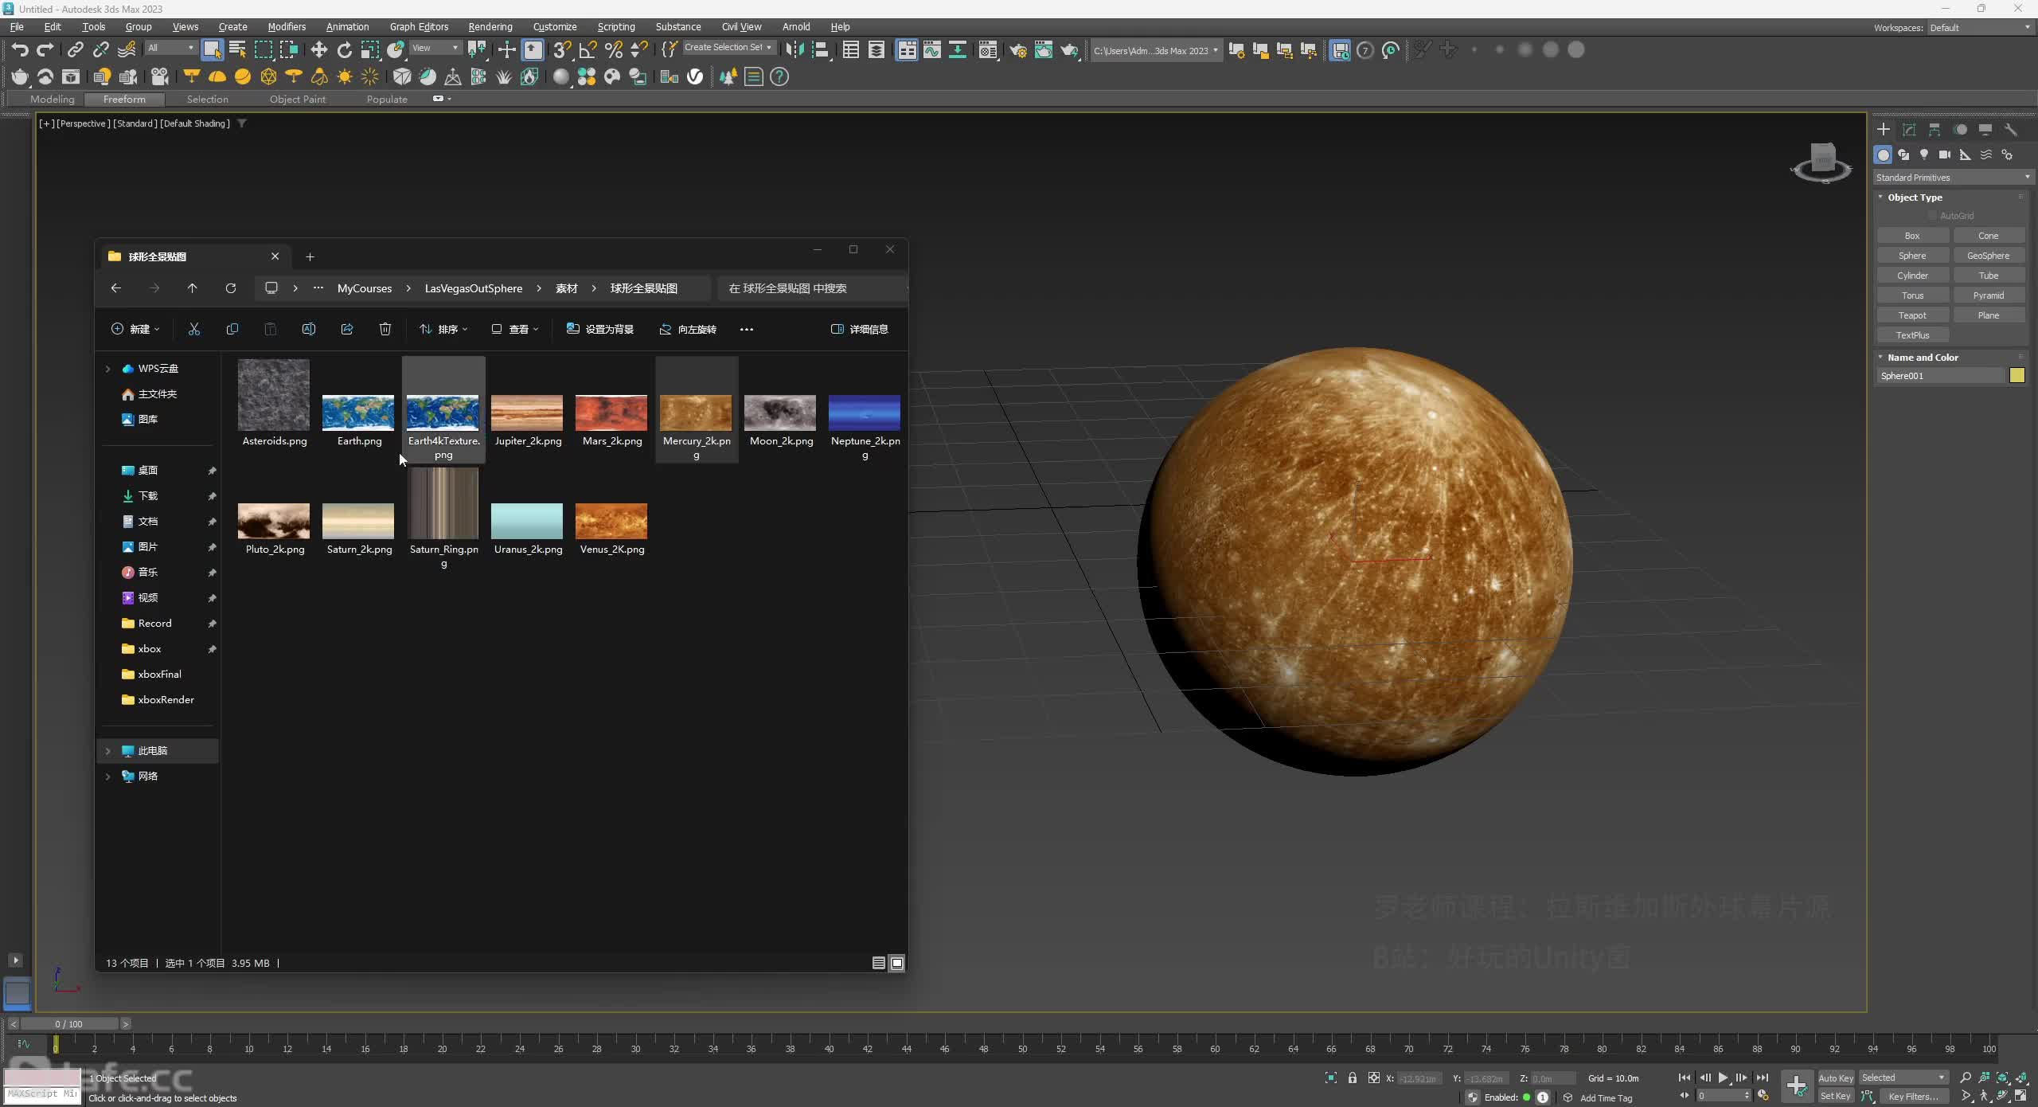Click the V-Ray logo toolbar icon
This screenshot has height=1107, width=2038.
(695, 76)
